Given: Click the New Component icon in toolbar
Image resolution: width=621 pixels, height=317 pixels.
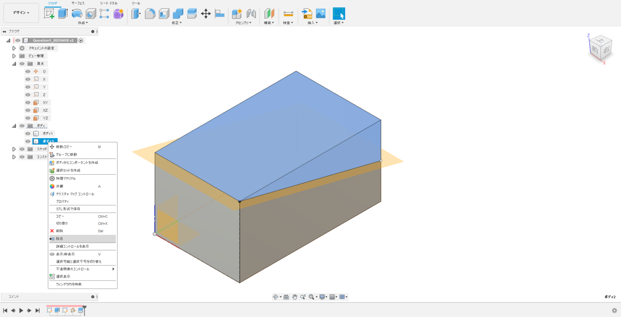Looking at the screenshot, I should coord(237,14).
